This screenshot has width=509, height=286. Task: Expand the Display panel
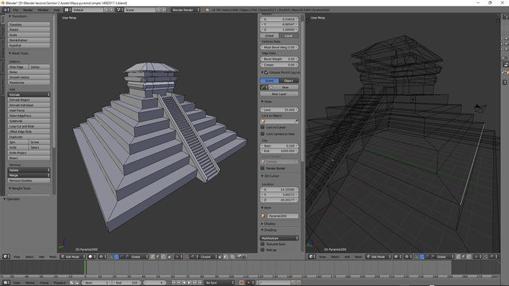click(263, 224)
